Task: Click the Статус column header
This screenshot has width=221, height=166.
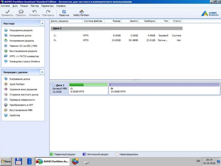Action: click(176, 21)
